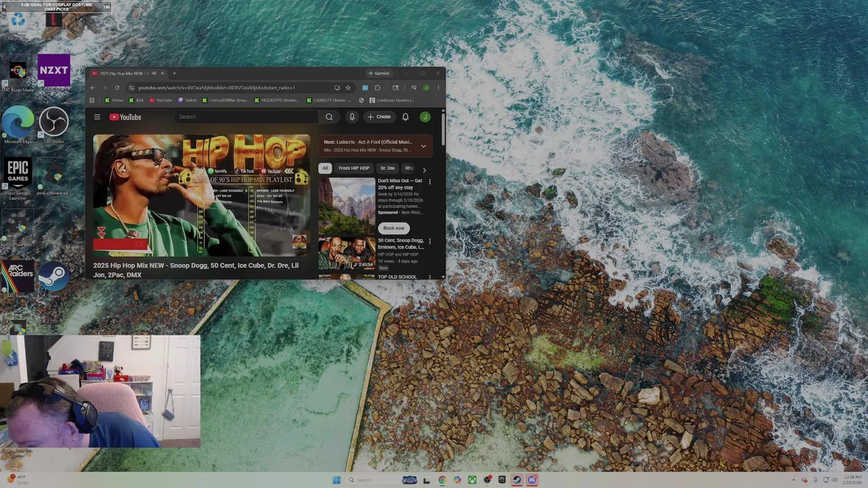Select the Dr. Dre filter chip
Screen dimensions: 868x488
(x=387, y=168)
